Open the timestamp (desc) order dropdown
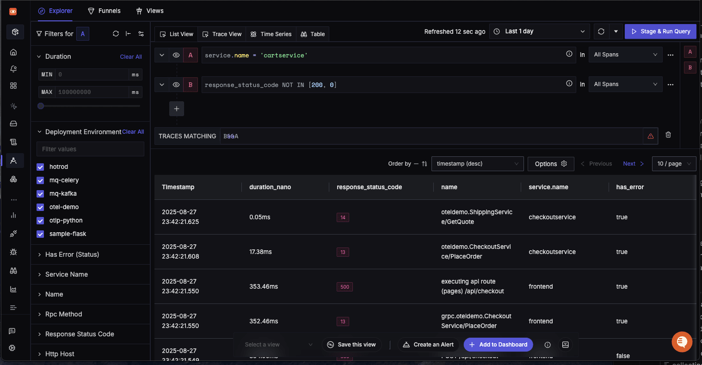Screen dimensions: 702x365 click(477, 164)
